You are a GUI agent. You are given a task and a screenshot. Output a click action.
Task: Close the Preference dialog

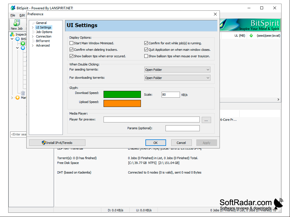point(215,14)
